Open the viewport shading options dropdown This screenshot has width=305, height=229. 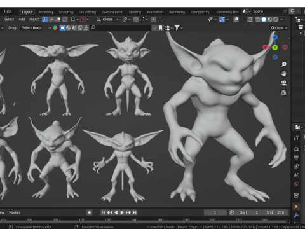pos(281,20)
